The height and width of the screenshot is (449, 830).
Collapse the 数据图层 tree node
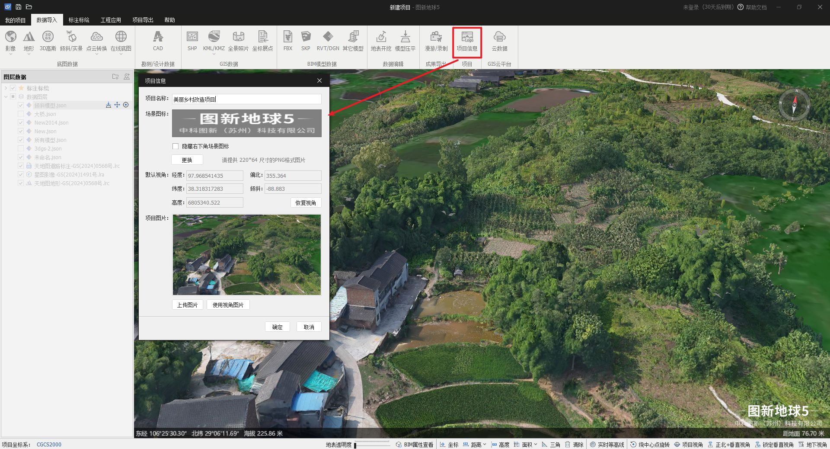pyautogui.click(x=6, y=97)
